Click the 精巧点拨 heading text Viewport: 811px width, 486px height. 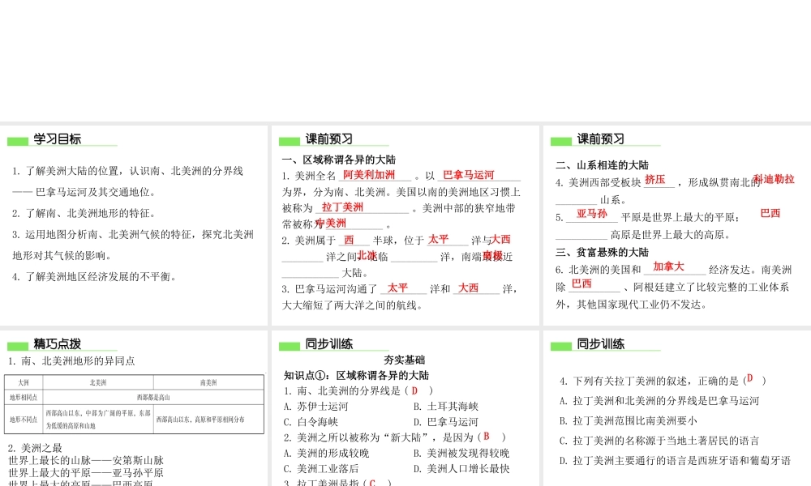click(x=58, y=344)
